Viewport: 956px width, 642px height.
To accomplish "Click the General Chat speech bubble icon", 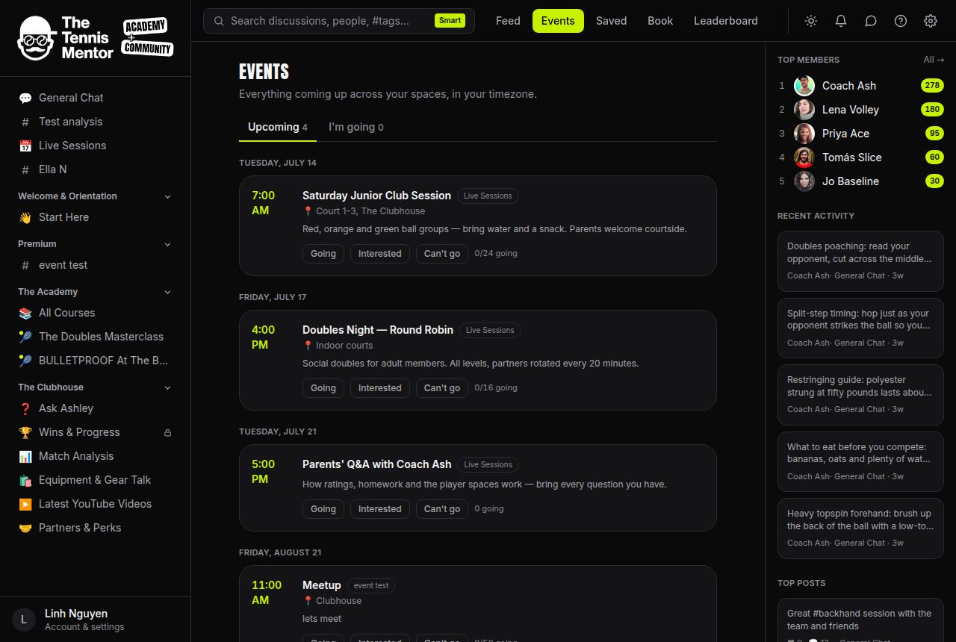I will point(25,98).
